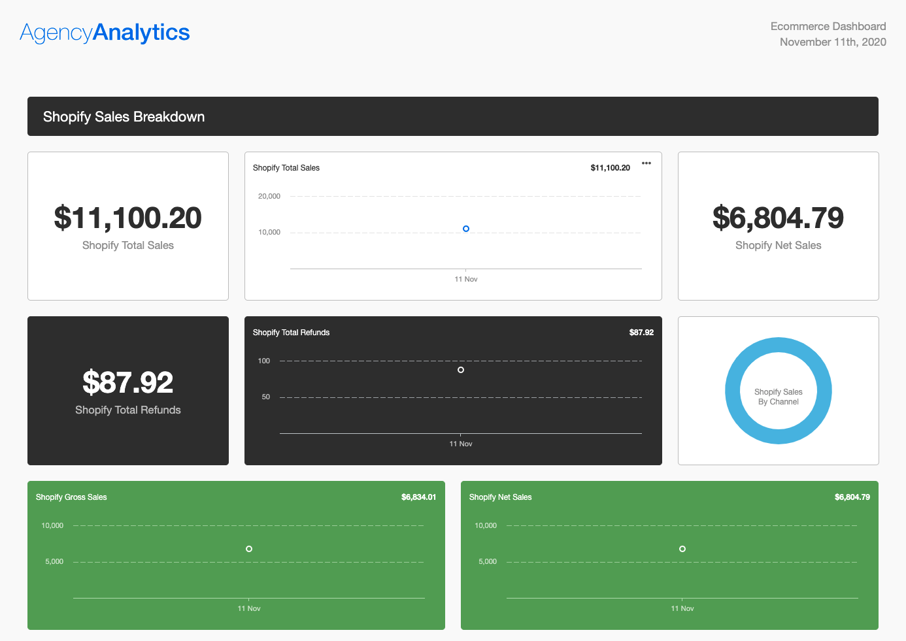Viewport: 906px width, 641px height.
Task: Click the Shopify Total Refunds chart title
Action: click(291, 333)
